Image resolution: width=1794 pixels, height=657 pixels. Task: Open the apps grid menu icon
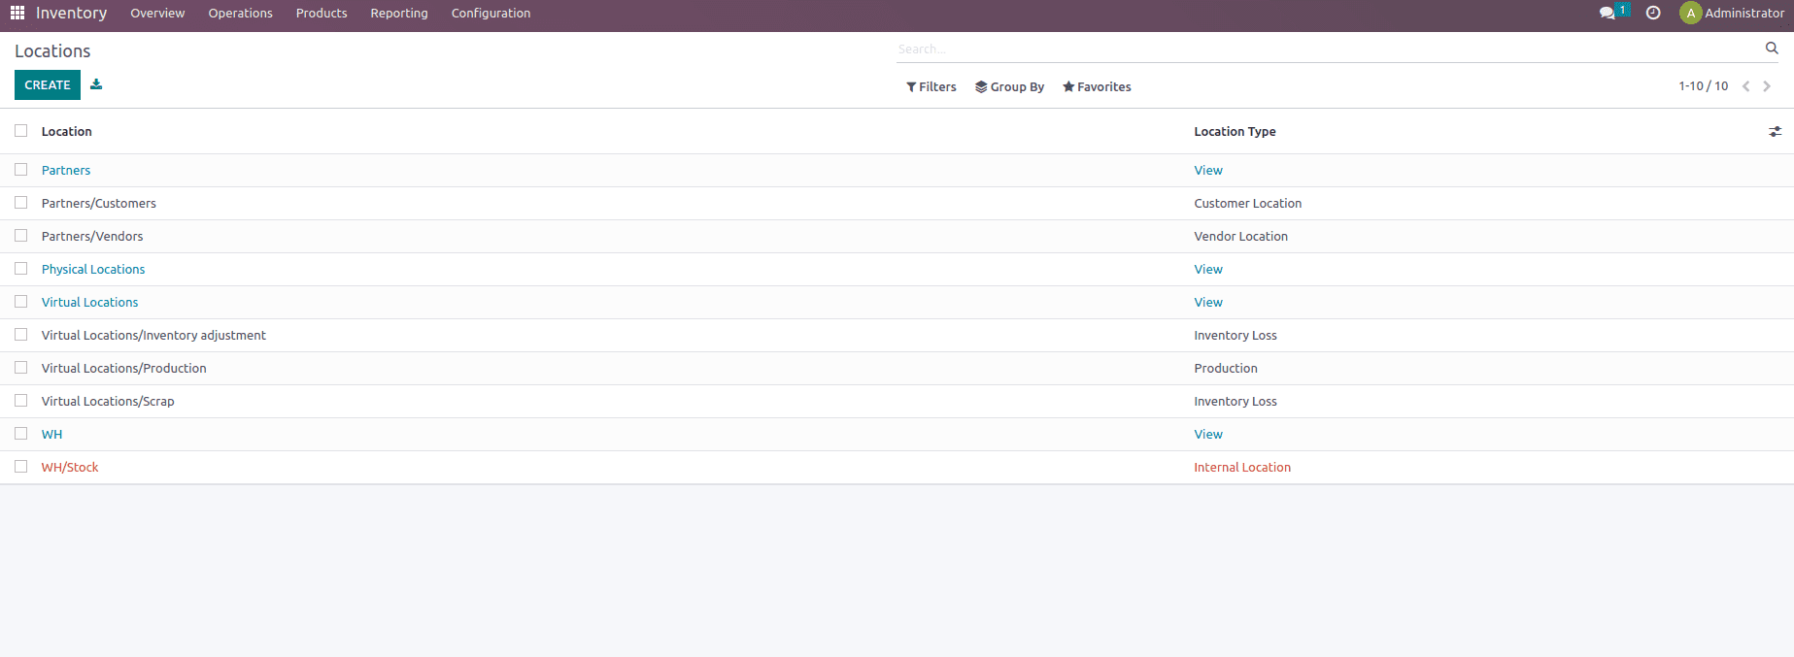tap(17, 13)
